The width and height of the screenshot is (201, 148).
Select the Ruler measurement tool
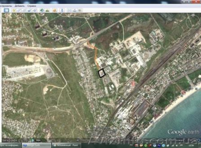[x=62, y=10]
